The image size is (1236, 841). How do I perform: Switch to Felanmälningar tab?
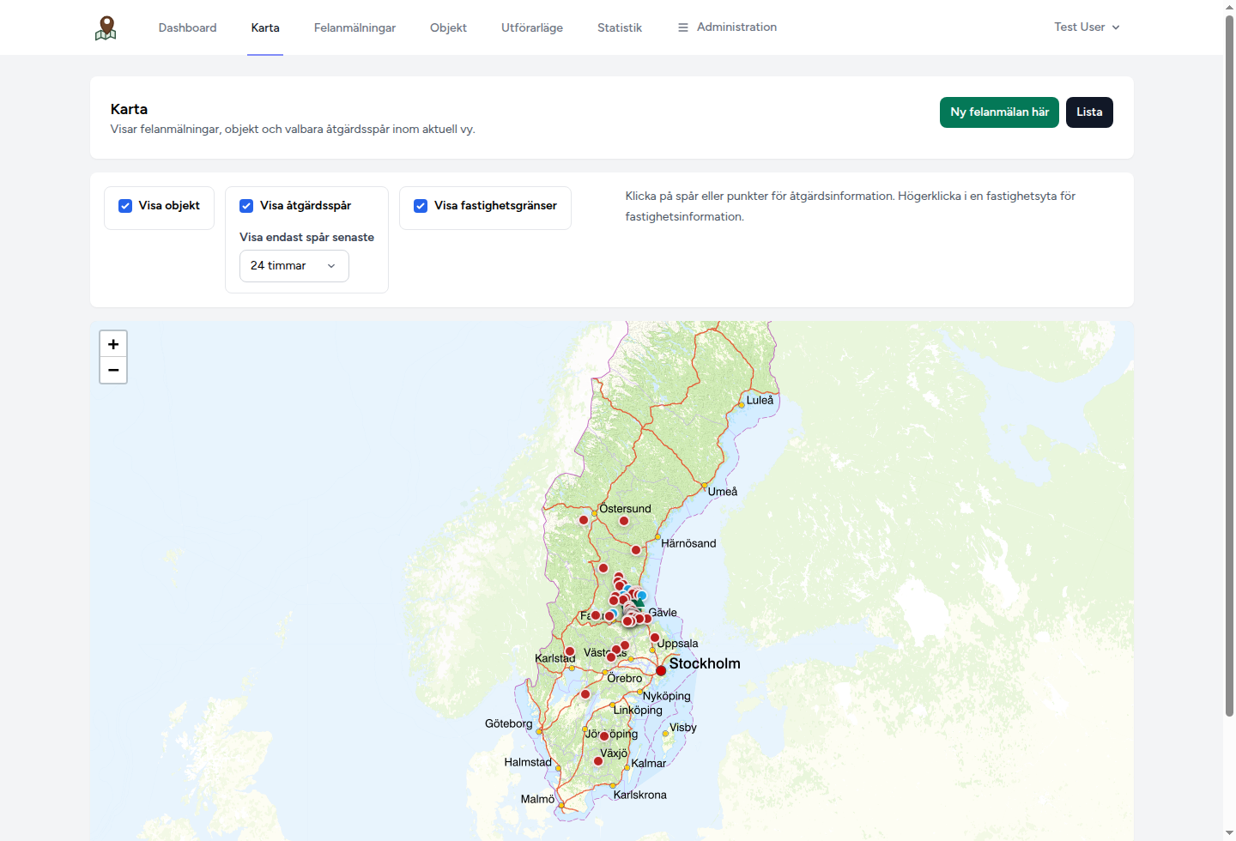pos(354,27)
